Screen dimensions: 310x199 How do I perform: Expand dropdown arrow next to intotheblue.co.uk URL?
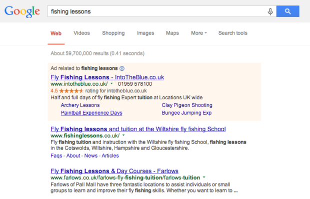111,84
